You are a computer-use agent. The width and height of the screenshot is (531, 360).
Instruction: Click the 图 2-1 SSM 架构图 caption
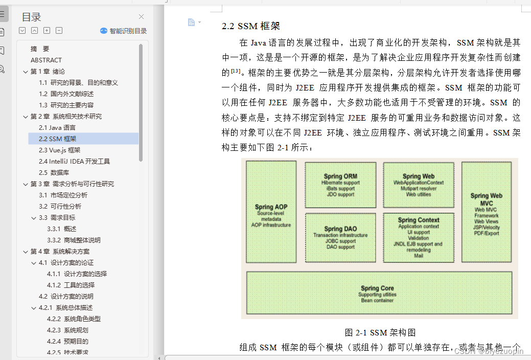tap(380, 332)
